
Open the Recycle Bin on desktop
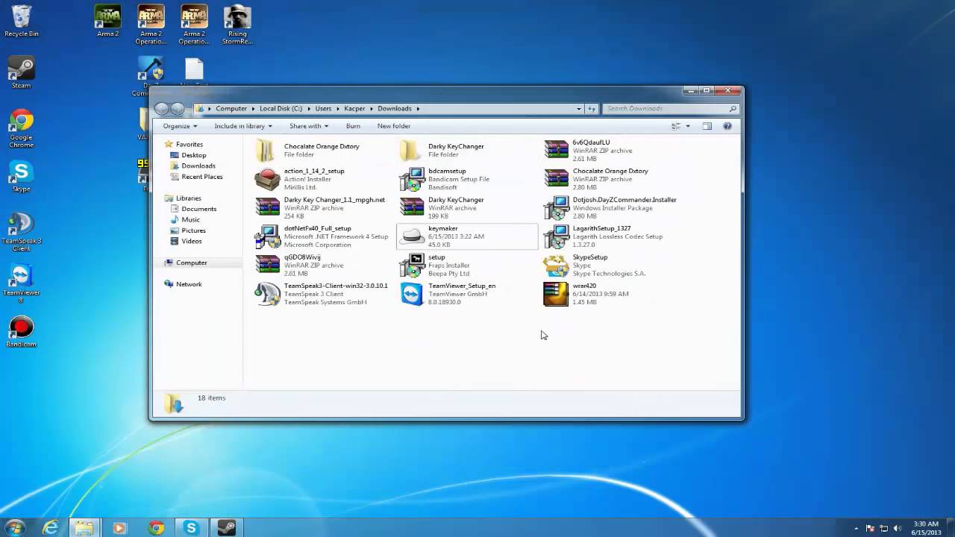pos(22,21)
